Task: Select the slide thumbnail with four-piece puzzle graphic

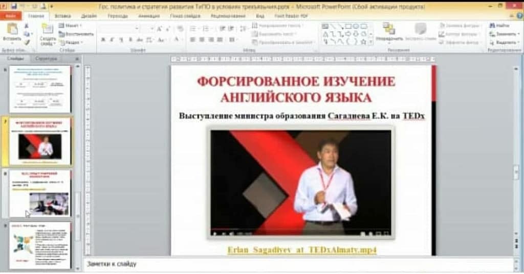Action: (40, 245)
